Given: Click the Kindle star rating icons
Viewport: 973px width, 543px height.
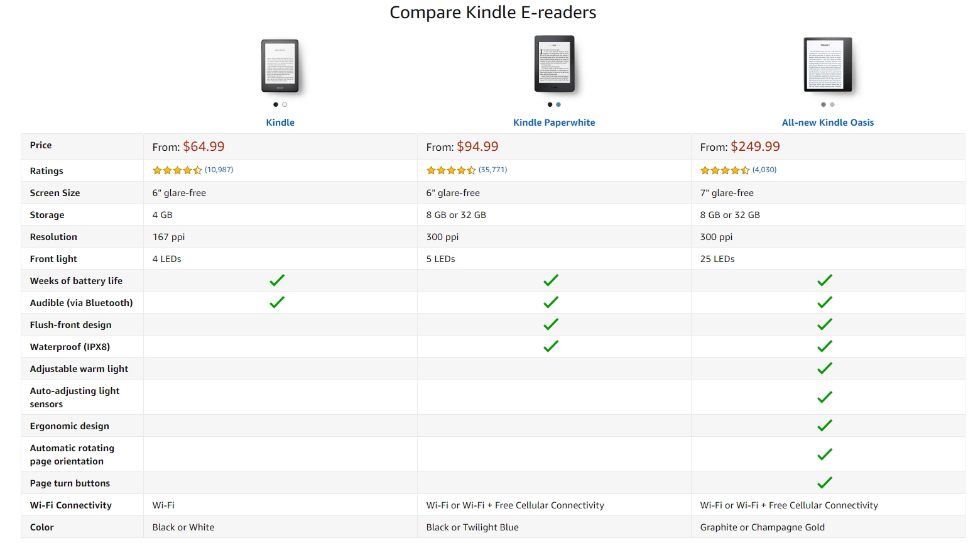Looking at the screenshot, I should pyautogui.click(x=177, y=170).
